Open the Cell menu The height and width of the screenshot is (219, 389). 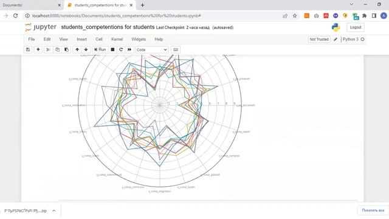pyautogui.click(x=99, y=39)
